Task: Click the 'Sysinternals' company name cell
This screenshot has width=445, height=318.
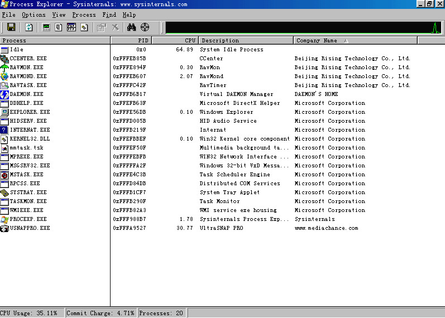Action: tap(315, 219)
